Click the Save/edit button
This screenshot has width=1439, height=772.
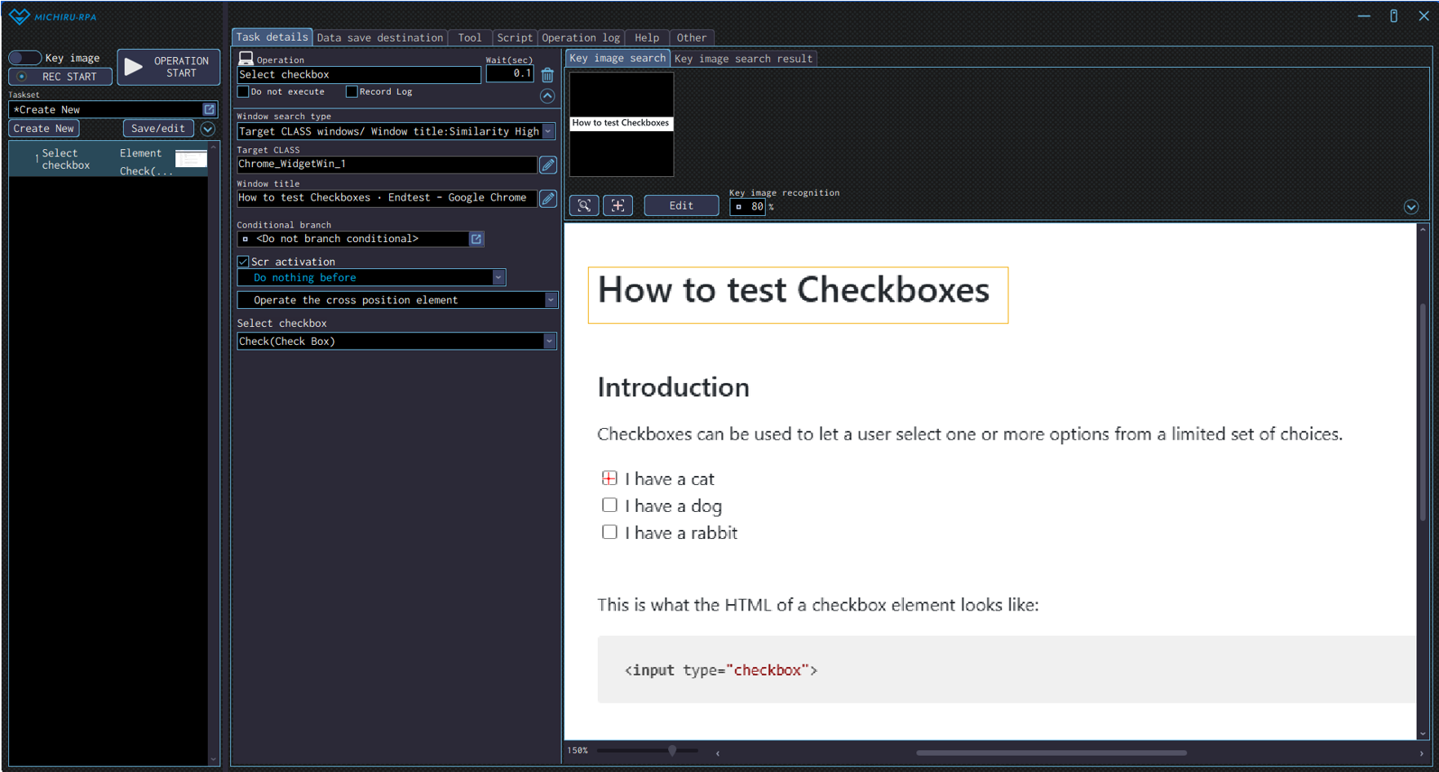pyautogui.click(x=158, y=128)
